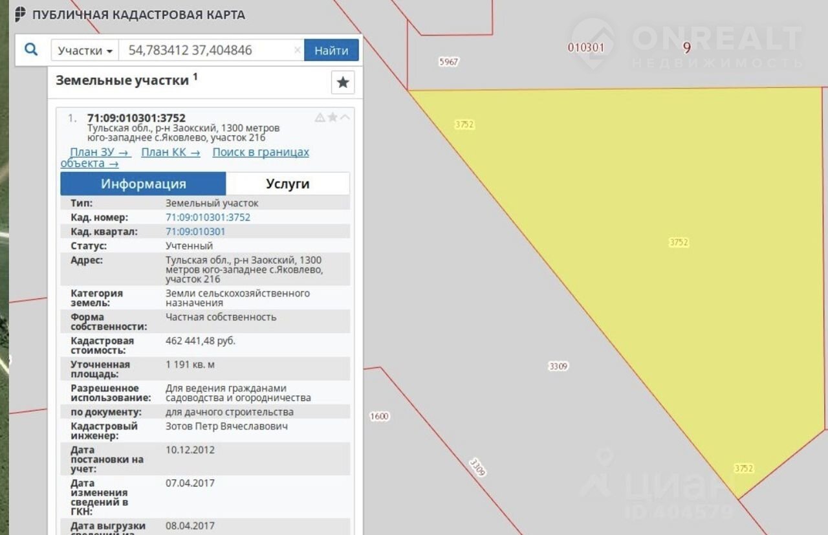Click parcel 5967 label on map
The width and height of the screenshot is (828, 535).
tap(448, 62)
